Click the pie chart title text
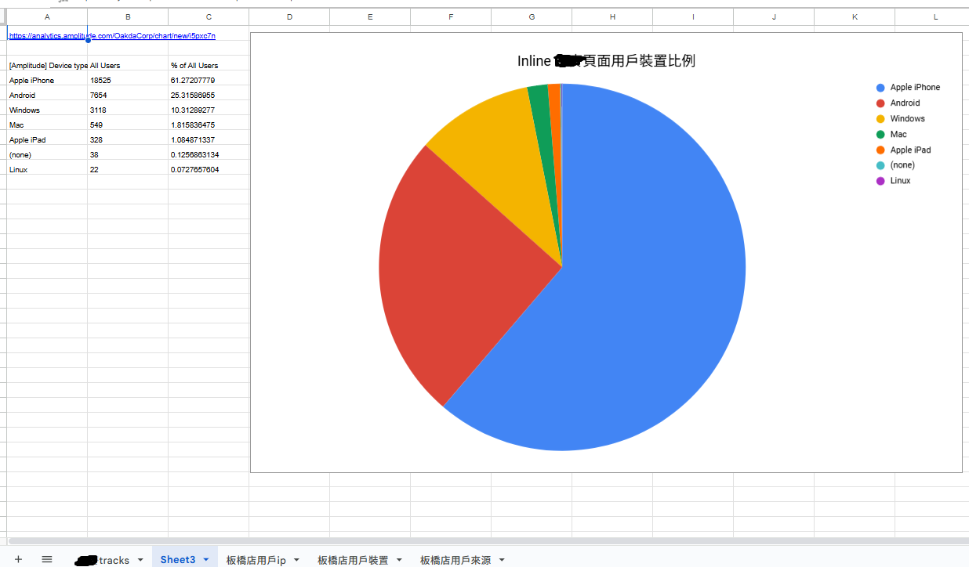Image resolution: width=969 pixels, height=567 pixels. pos(605,60)
